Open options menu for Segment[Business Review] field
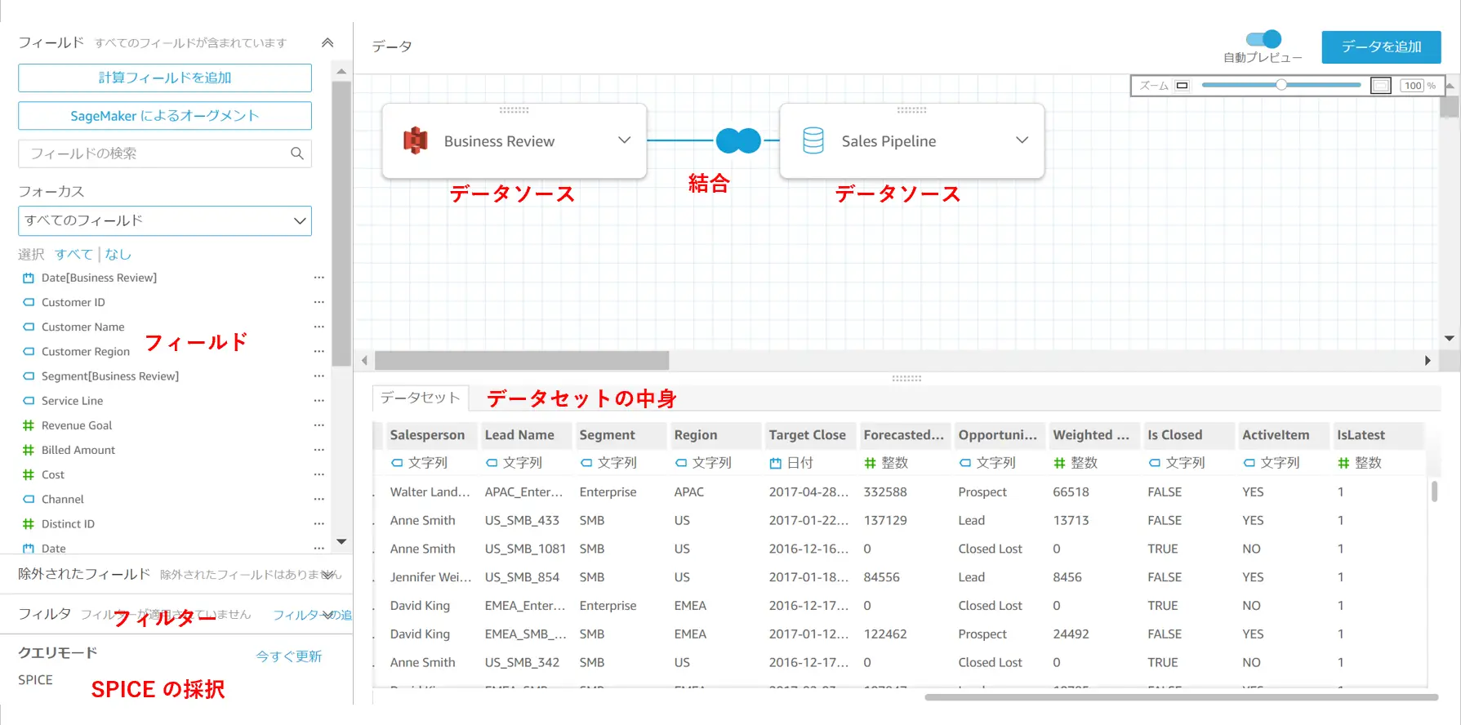1461x725 pixels. click(318, 376)
